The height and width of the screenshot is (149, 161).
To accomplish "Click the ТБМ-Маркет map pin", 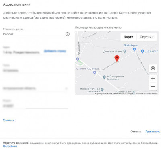I will (134, 49).
